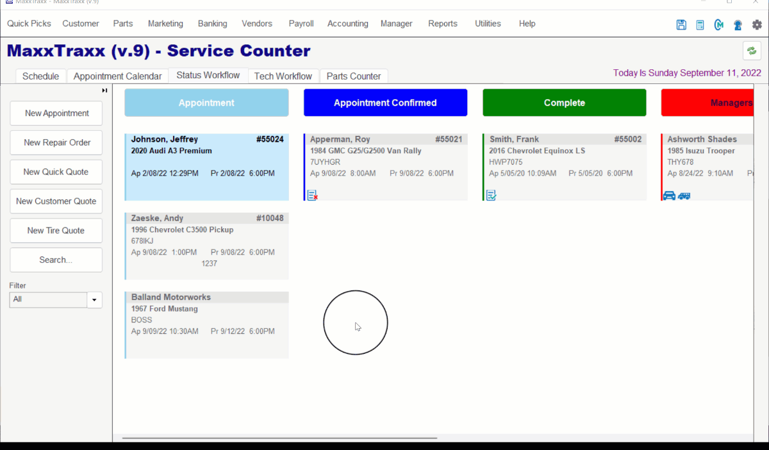Collapse the left sidebar using the arrow

point(104,90)
